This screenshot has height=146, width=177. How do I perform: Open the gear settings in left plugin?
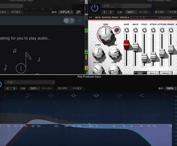(x=66, y=21)
